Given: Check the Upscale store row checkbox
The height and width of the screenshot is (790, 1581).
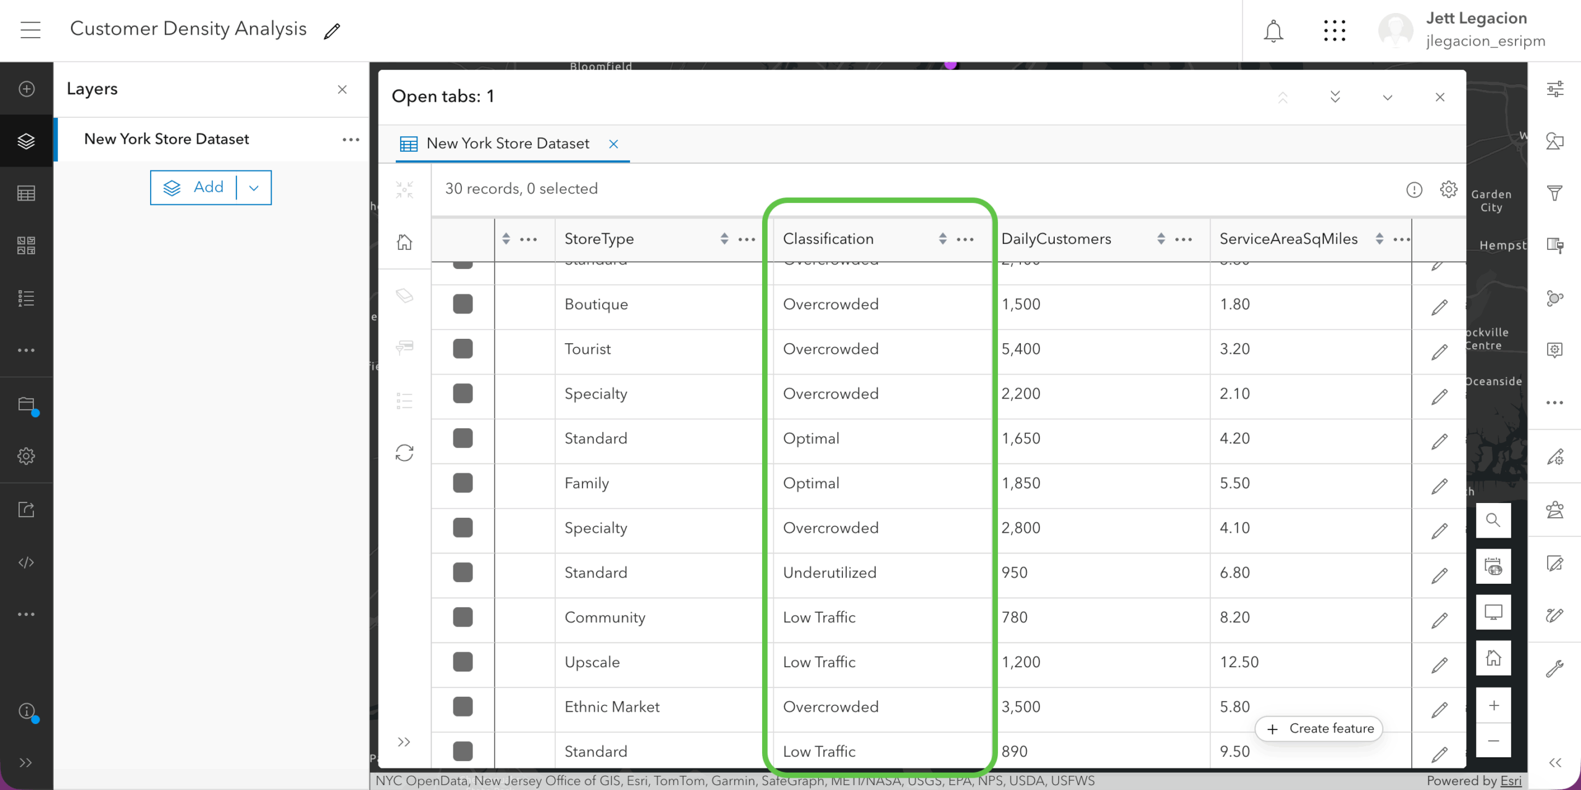Looking at the screenshot, I should (x=463, y=662).
